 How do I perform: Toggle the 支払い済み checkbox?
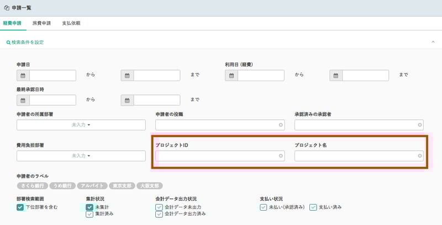pos(313,207)
